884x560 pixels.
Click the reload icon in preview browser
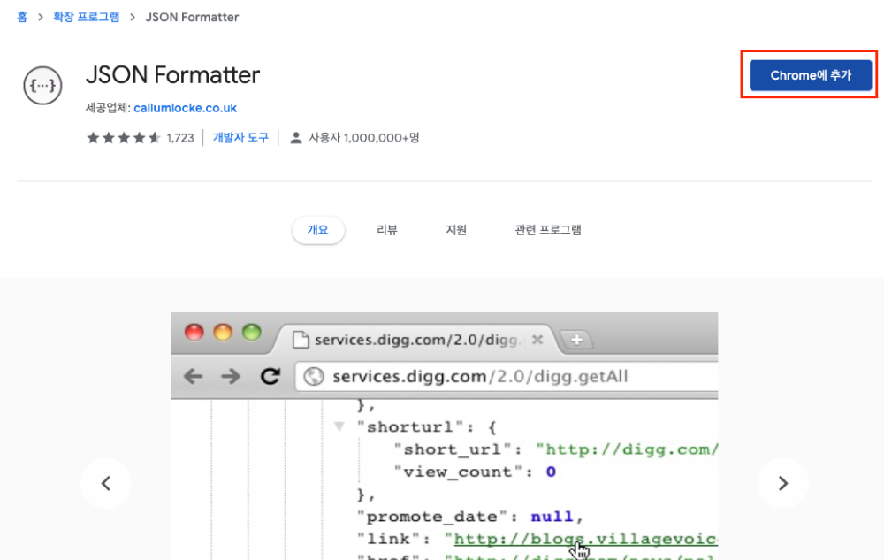click(271, 376)
